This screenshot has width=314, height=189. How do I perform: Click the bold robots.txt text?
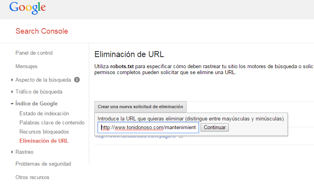point(122,66)
